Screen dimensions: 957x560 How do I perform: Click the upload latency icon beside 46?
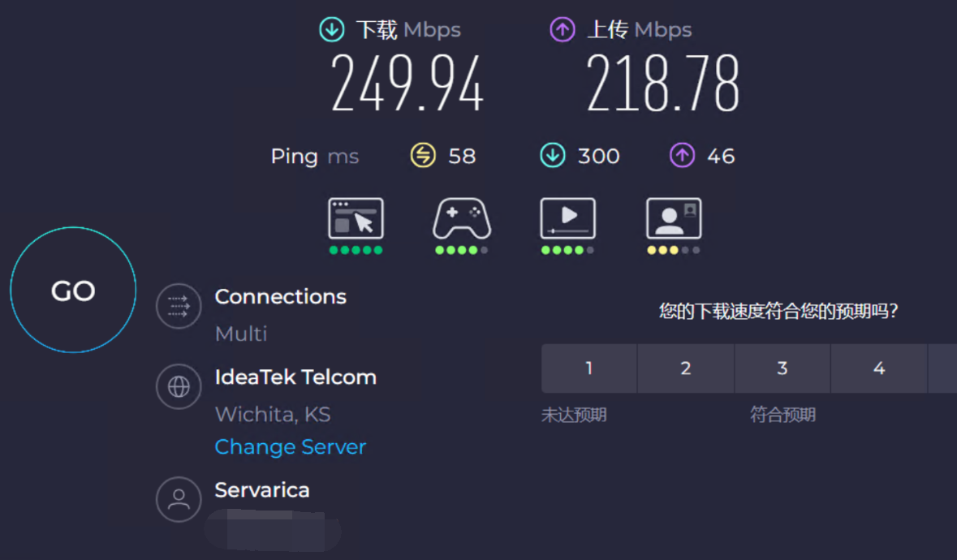(x=683, y=155)
